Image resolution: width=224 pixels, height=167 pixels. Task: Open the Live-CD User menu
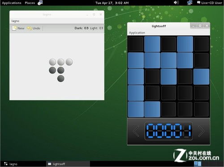[210, 3]
